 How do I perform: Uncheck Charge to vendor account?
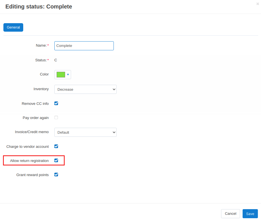pos(56,146)
